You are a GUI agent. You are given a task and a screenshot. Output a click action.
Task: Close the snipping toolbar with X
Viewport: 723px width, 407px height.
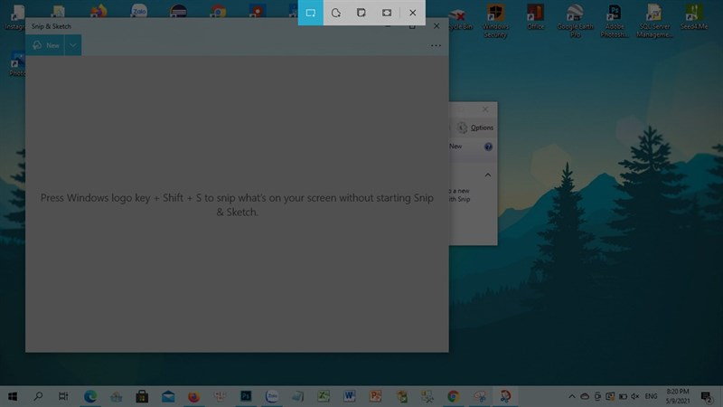pos(413,13)
